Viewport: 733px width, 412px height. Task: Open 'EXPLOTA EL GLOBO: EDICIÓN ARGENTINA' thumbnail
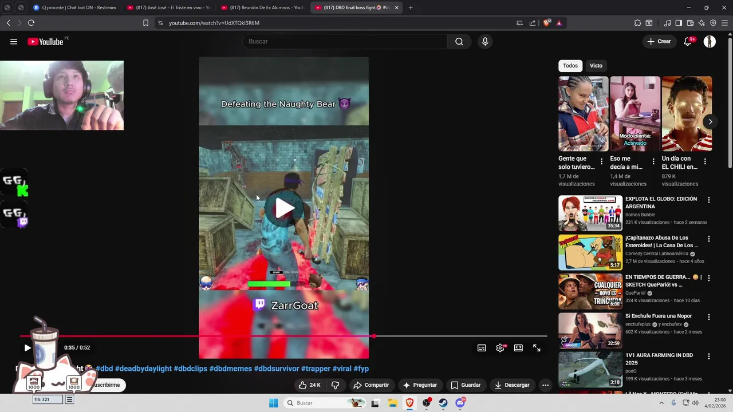tap(590, 213)
